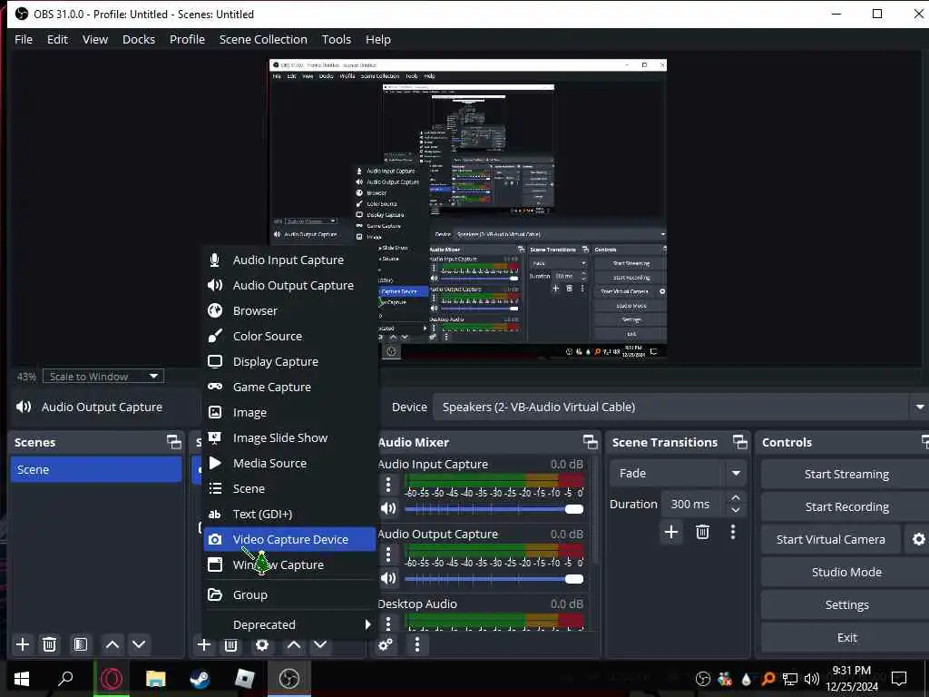Choose Game Capture source
This screenshot has height=697, width=929.
pos(289,387)
